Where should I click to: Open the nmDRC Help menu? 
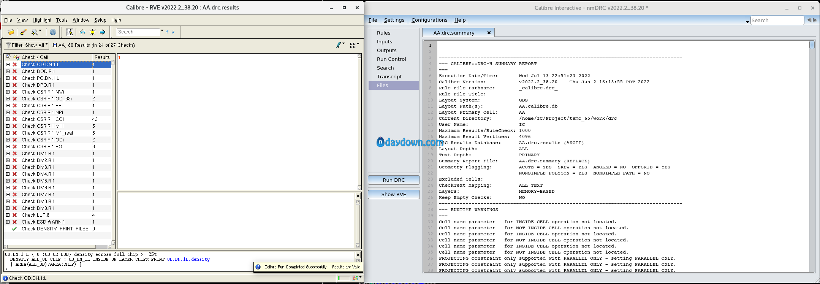coord(460,20)
